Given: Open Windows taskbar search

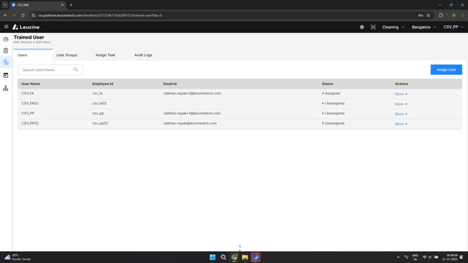Looking at the screenshot, I should [223, 257].
